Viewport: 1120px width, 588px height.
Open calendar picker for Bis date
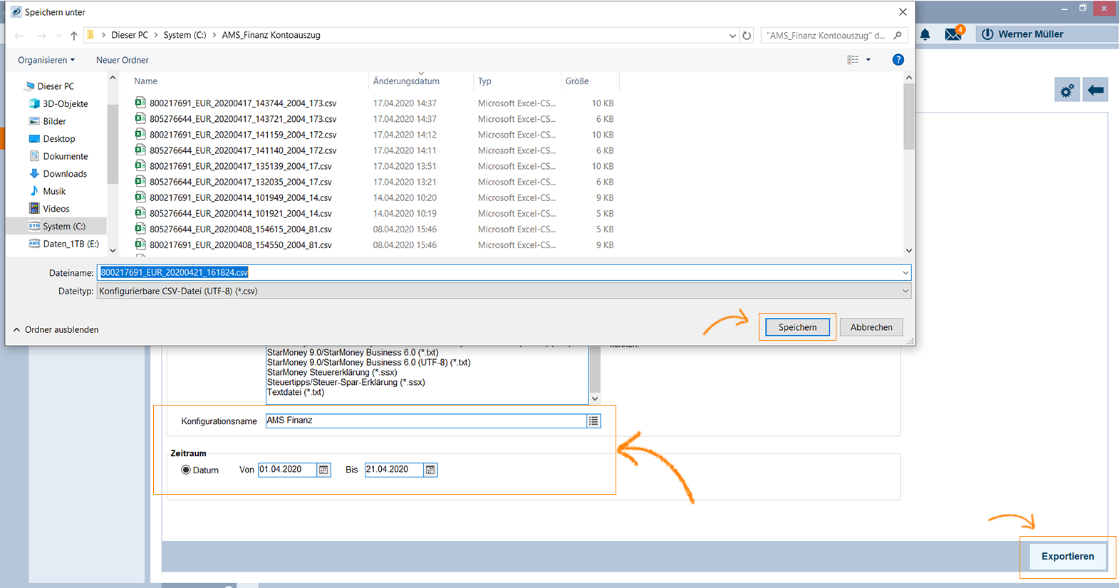(x=430, y=470)
